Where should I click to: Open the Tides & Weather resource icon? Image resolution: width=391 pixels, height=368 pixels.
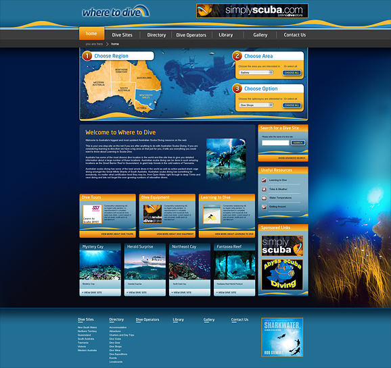[x=264, y=189]
